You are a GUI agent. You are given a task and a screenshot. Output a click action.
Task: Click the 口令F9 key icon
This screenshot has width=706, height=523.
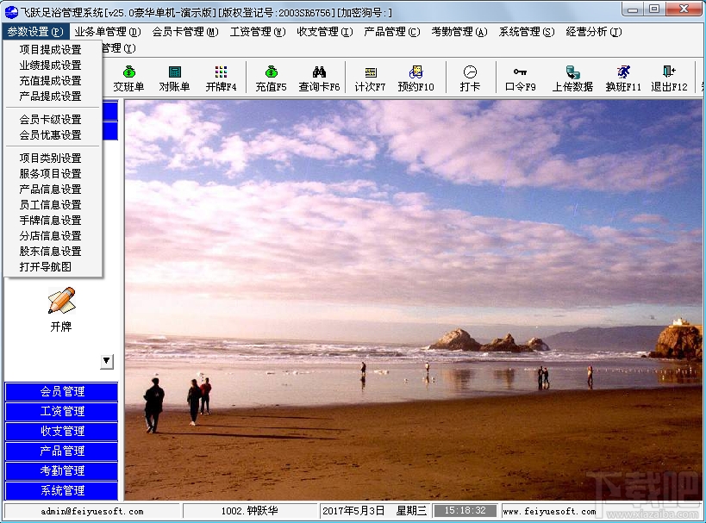(x=520, y=78)
